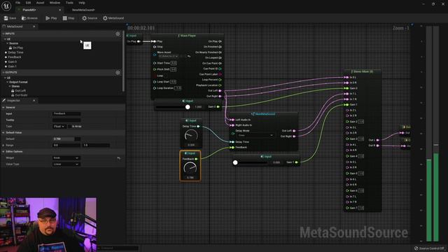448x252 pixels.
Task: Click the Delay Time input node output pin
Action: click(198, 126)
